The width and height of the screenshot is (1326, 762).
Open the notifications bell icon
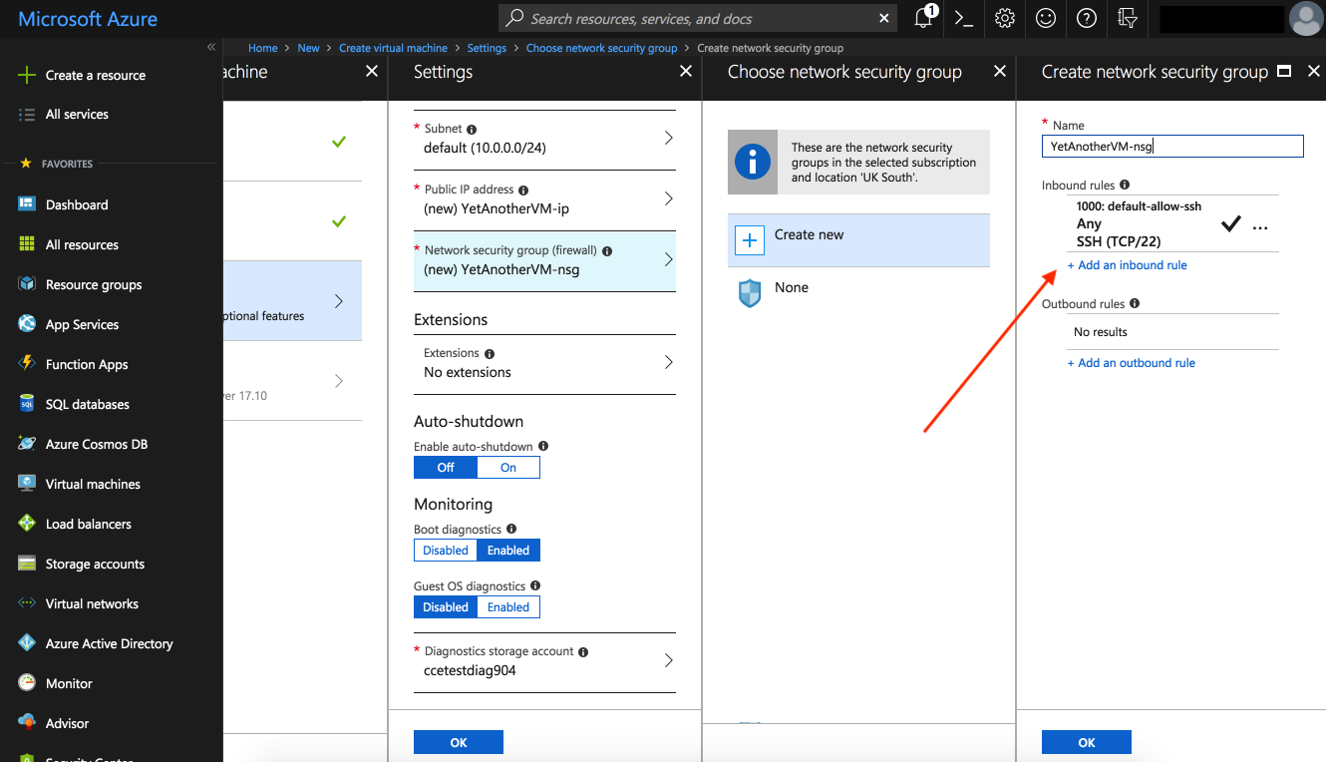(x=924, y=18)
